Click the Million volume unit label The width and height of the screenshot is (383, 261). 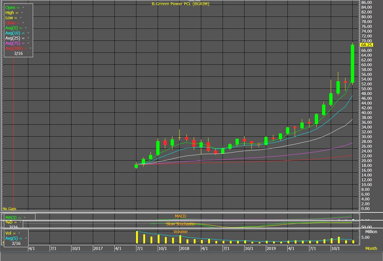tap(371, 232)
